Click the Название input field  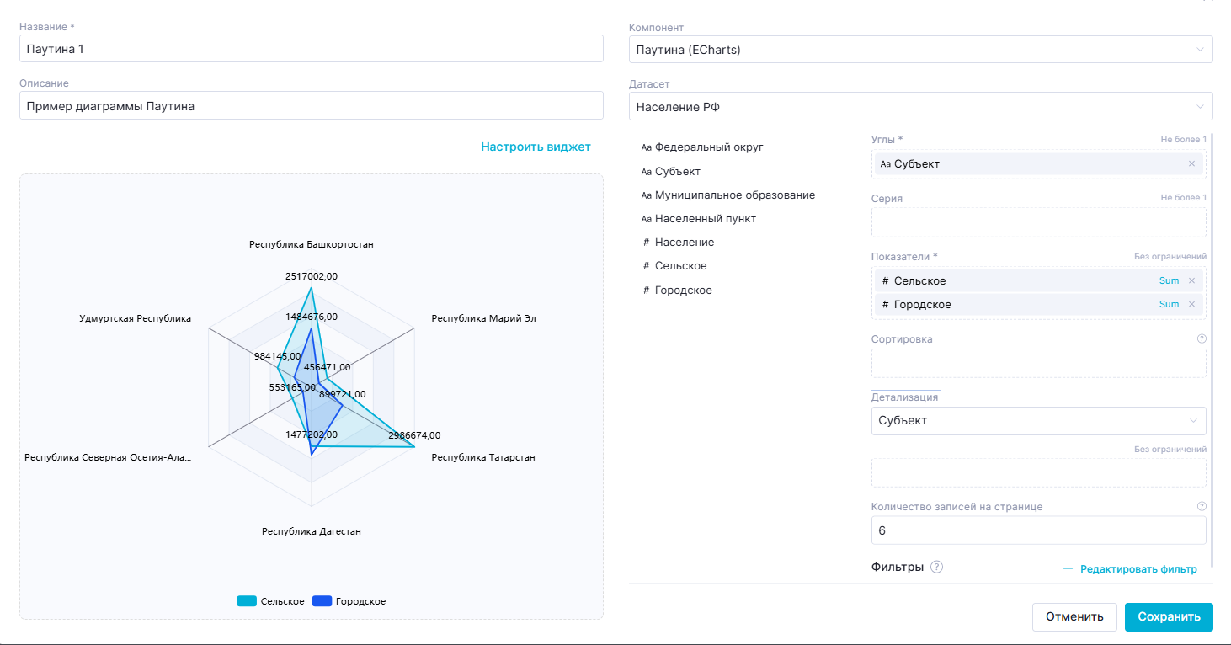pos(311,49)
